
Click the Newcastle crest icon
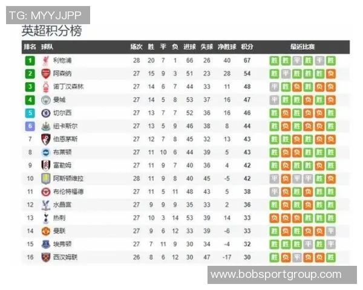point(46,126)
